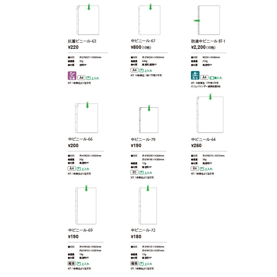Image resolution: width=277 pixels, height=277 pixels.
Task: Click the green 横入れ icon for BT-1
Action: (215, 78)
